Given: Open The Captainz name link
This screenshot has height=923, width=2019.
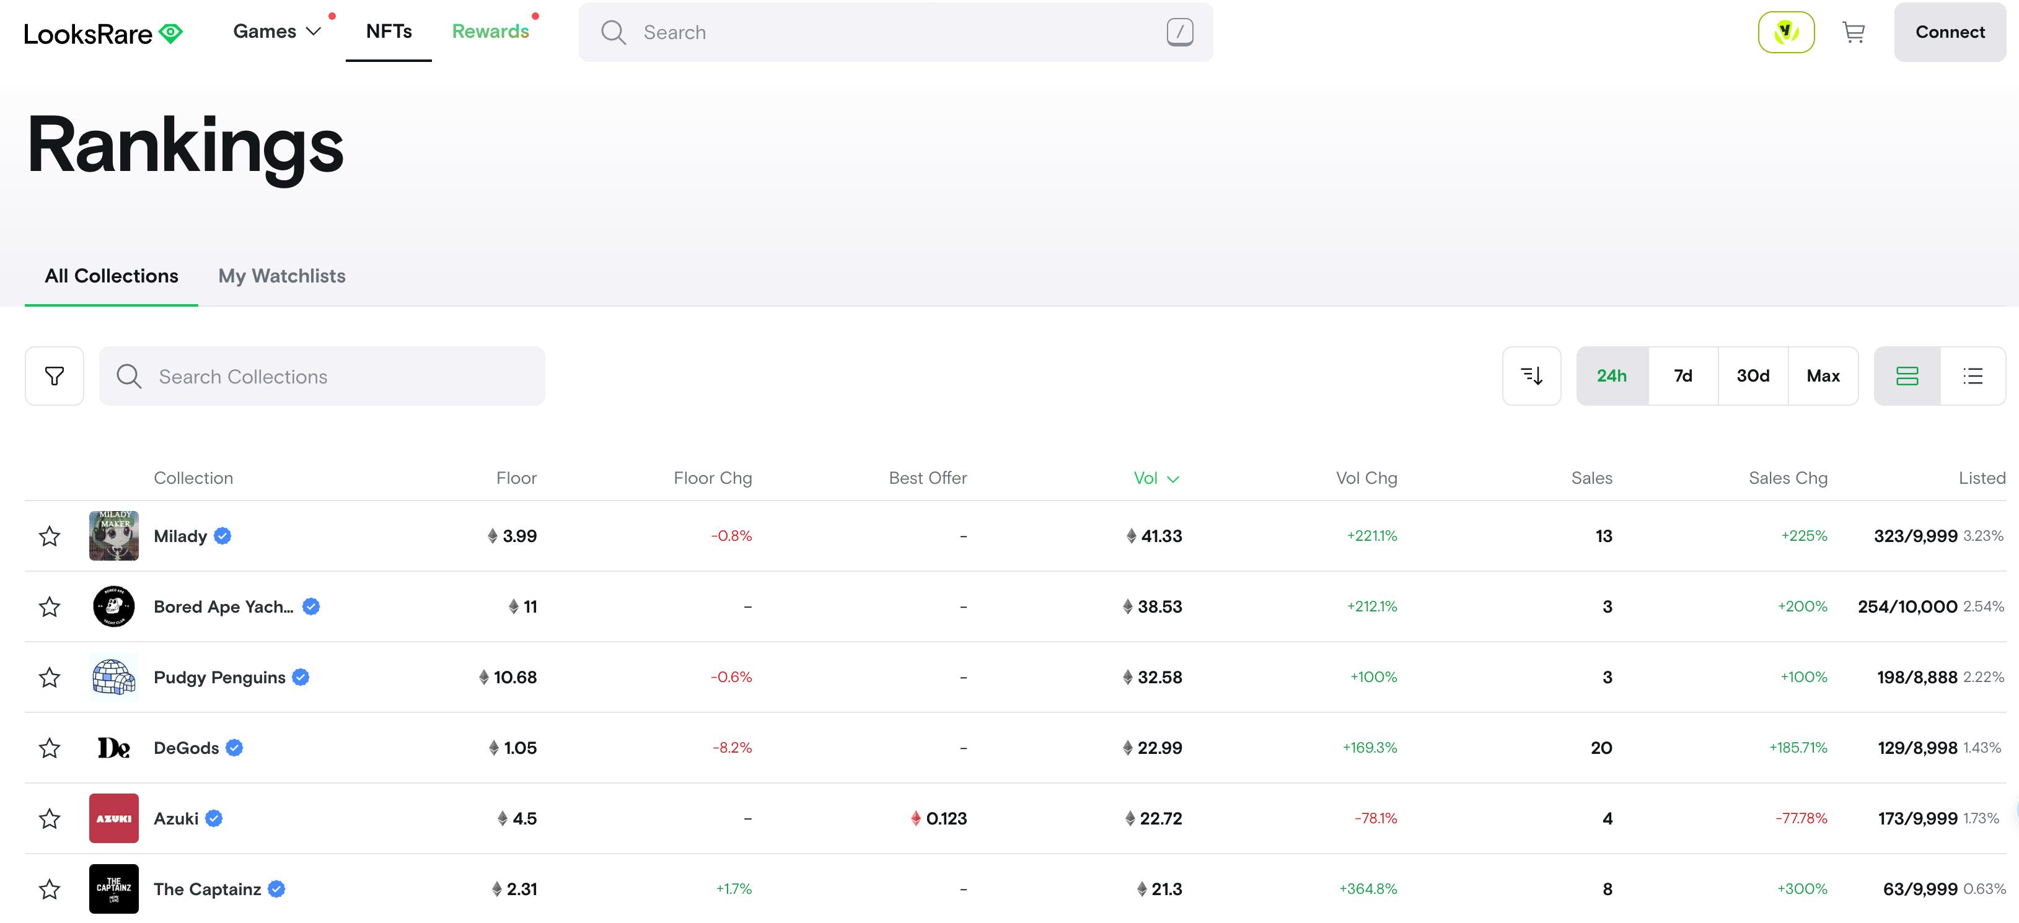Looking at the screenshot, I should click(208, 888).
